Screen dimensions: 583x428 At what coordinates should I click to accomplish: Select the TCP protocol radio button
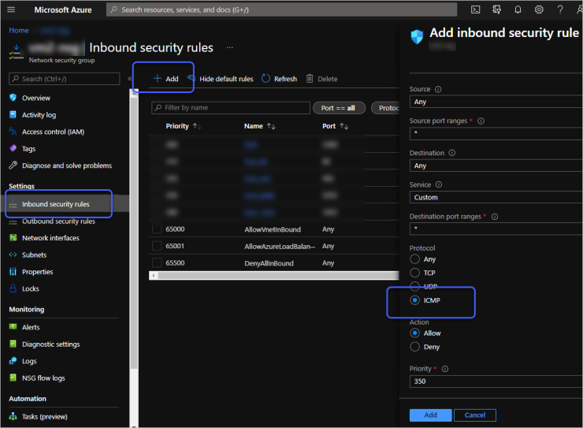414,273
